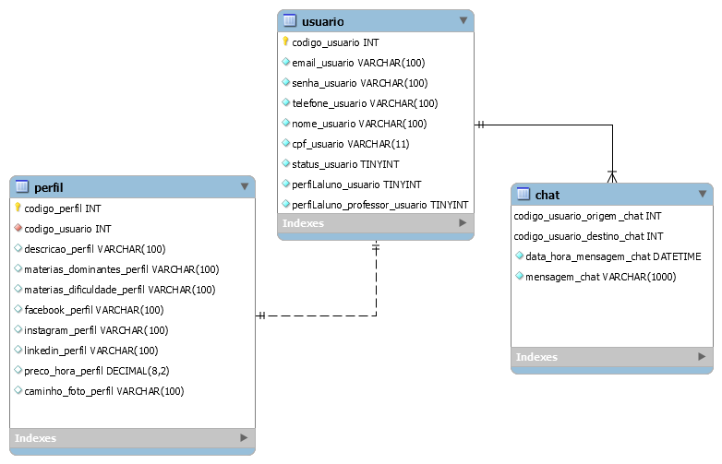Click the red foreign key diamond in perfil
Viewport: 722px width, 464px height.
[x=18, y=229]
